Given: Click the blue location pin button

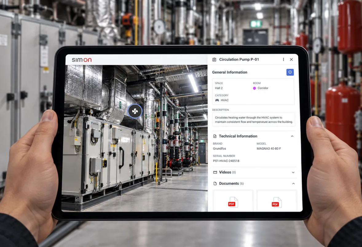Looking at the screenshot, I should tap(290, 72).
